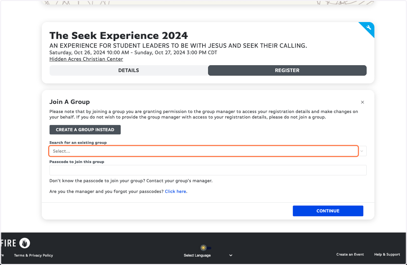Switch to the Register tab
The height and width of the screenshot is (265, 407).
click(x=287, y=71)
